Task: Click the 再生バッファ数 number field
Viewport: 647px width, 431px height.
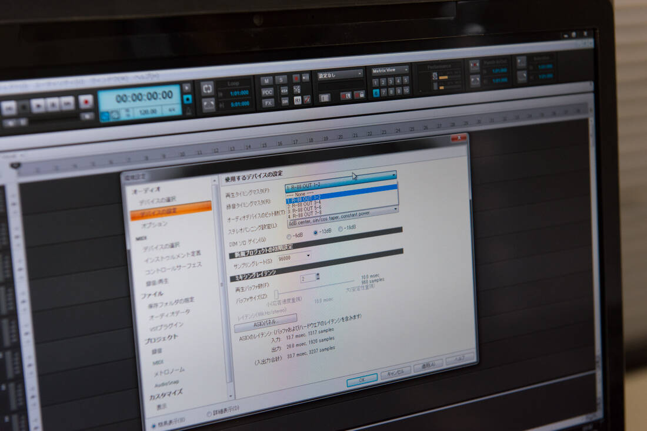Action: point(308,278)
